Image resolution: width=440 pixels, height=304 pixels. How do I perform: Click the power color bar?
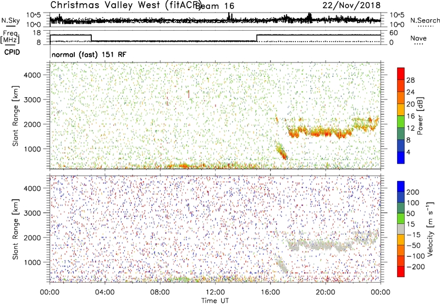pos(401,116)
